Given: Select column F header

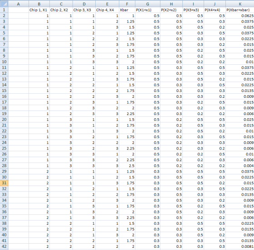Looking at the screenshot, I should pos(127,4).
